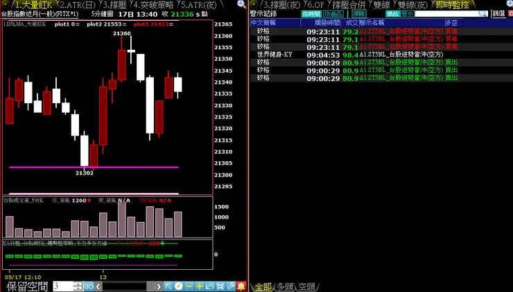Image resolution: width=513 pixels, height=292 pixels.
Task: Sort by the 警示名稱 column header
Action: (x=402, y=23)
